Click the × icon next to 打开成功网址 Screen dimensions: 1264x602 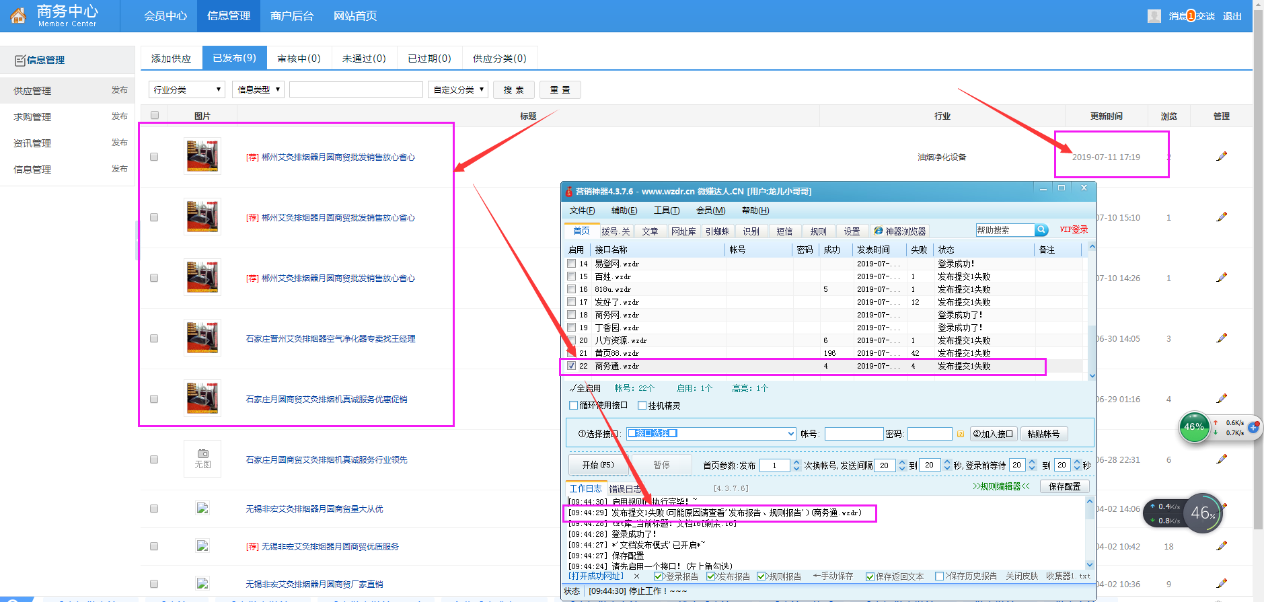636,576
